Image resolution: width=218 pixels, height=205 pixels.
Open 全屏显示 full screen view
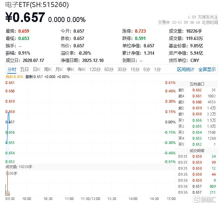pyautogui.click(x=207, y=69)
